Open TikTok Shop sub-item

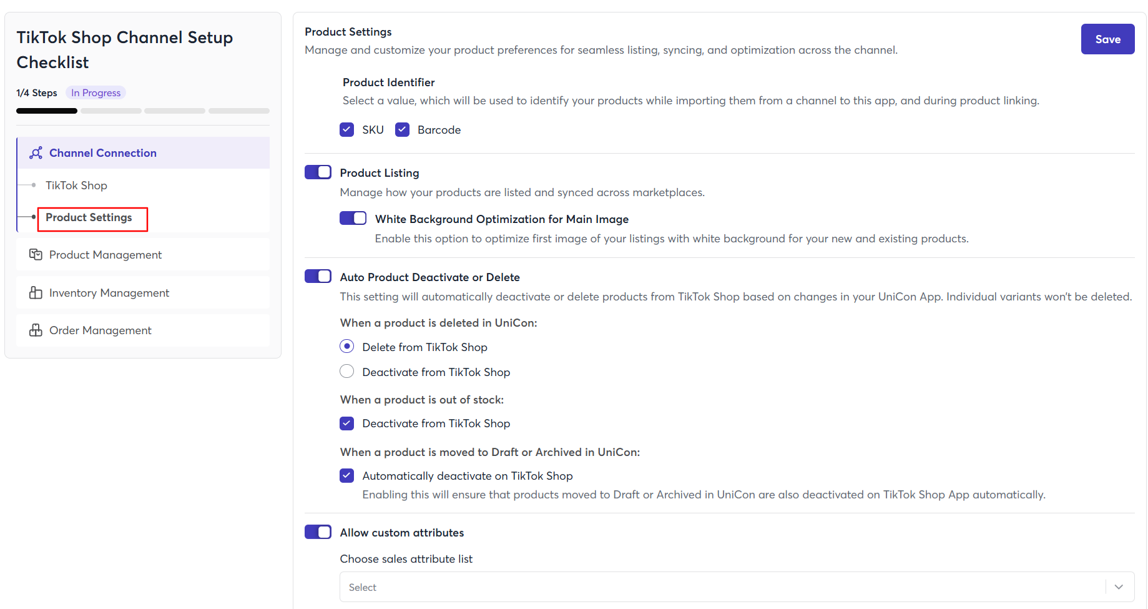click(76, 186)
